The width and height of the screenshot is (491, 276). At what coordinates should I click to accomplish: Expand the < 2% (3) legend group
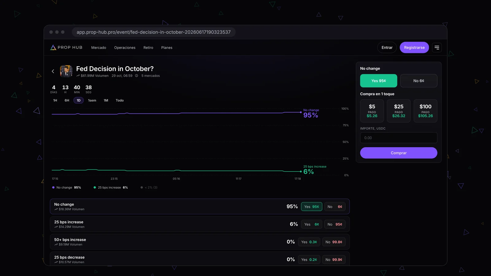pos(149,187)
